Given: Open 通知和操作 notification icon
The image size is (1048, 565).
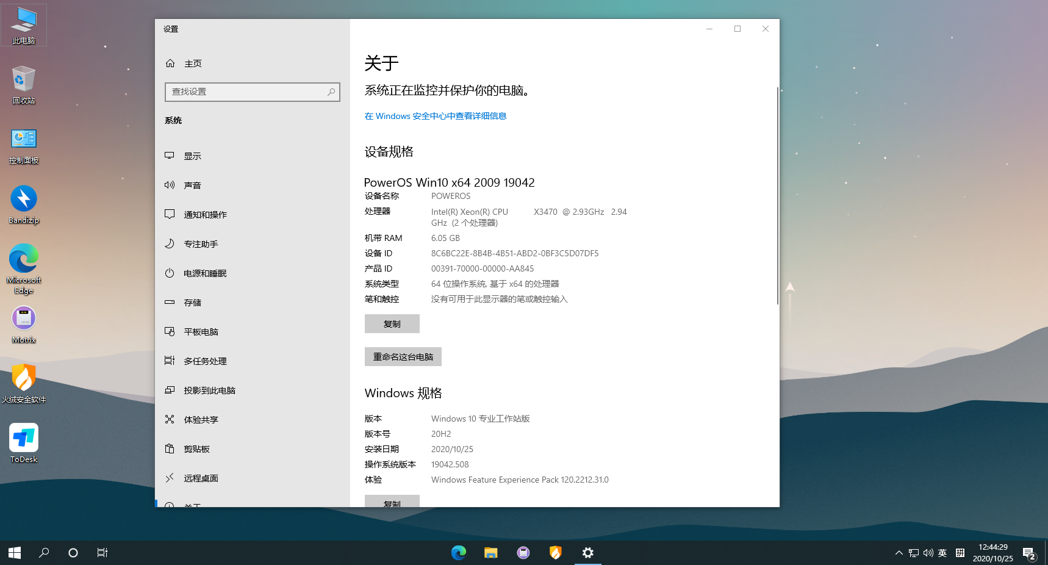Looking at the screenshot, I should tap(170, 215).
